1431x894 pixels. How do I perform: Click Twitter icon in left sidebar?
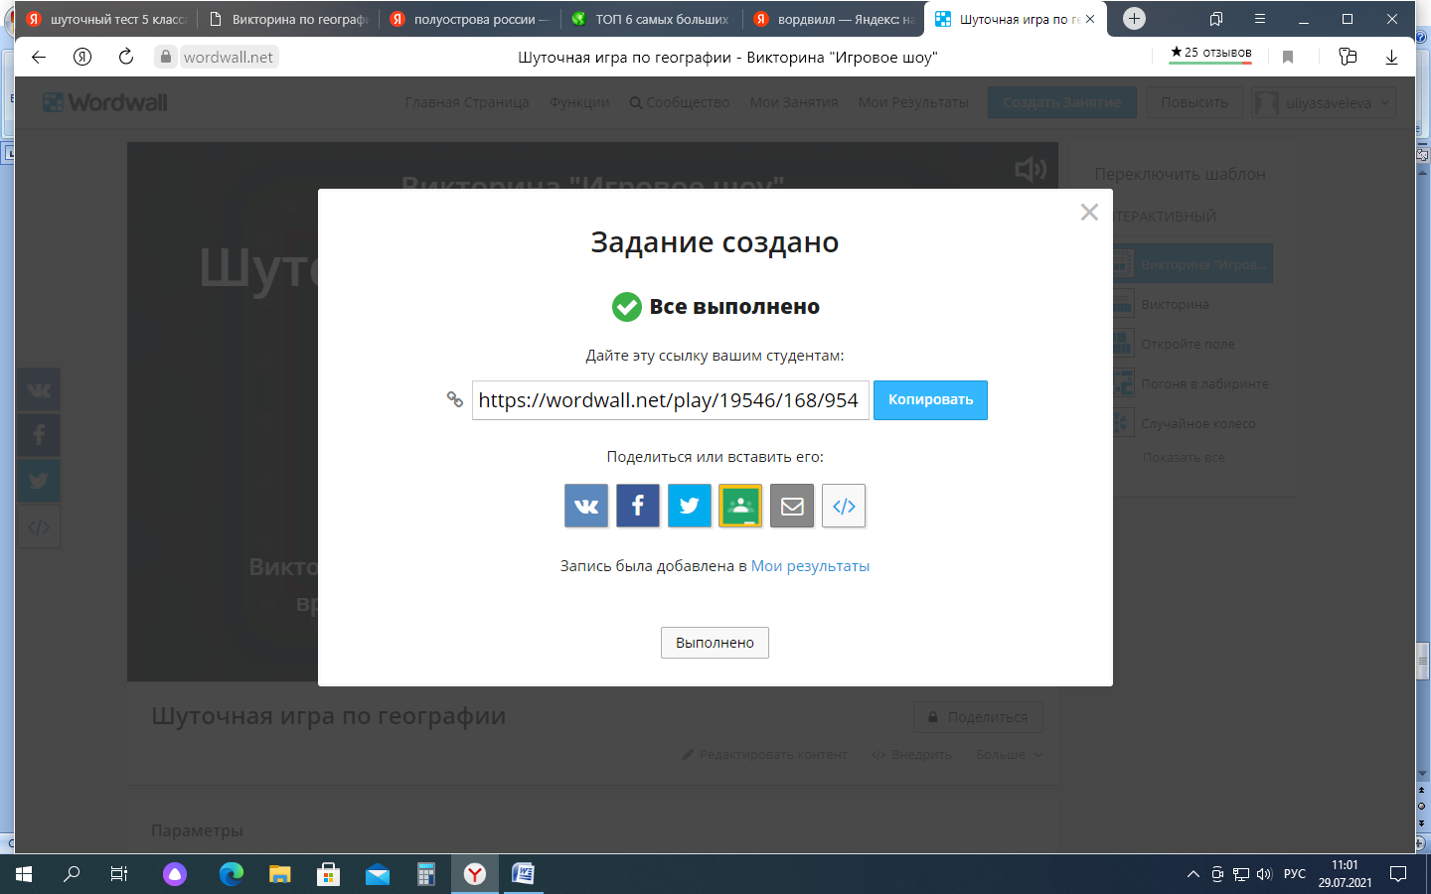click(x=39, y=481)
